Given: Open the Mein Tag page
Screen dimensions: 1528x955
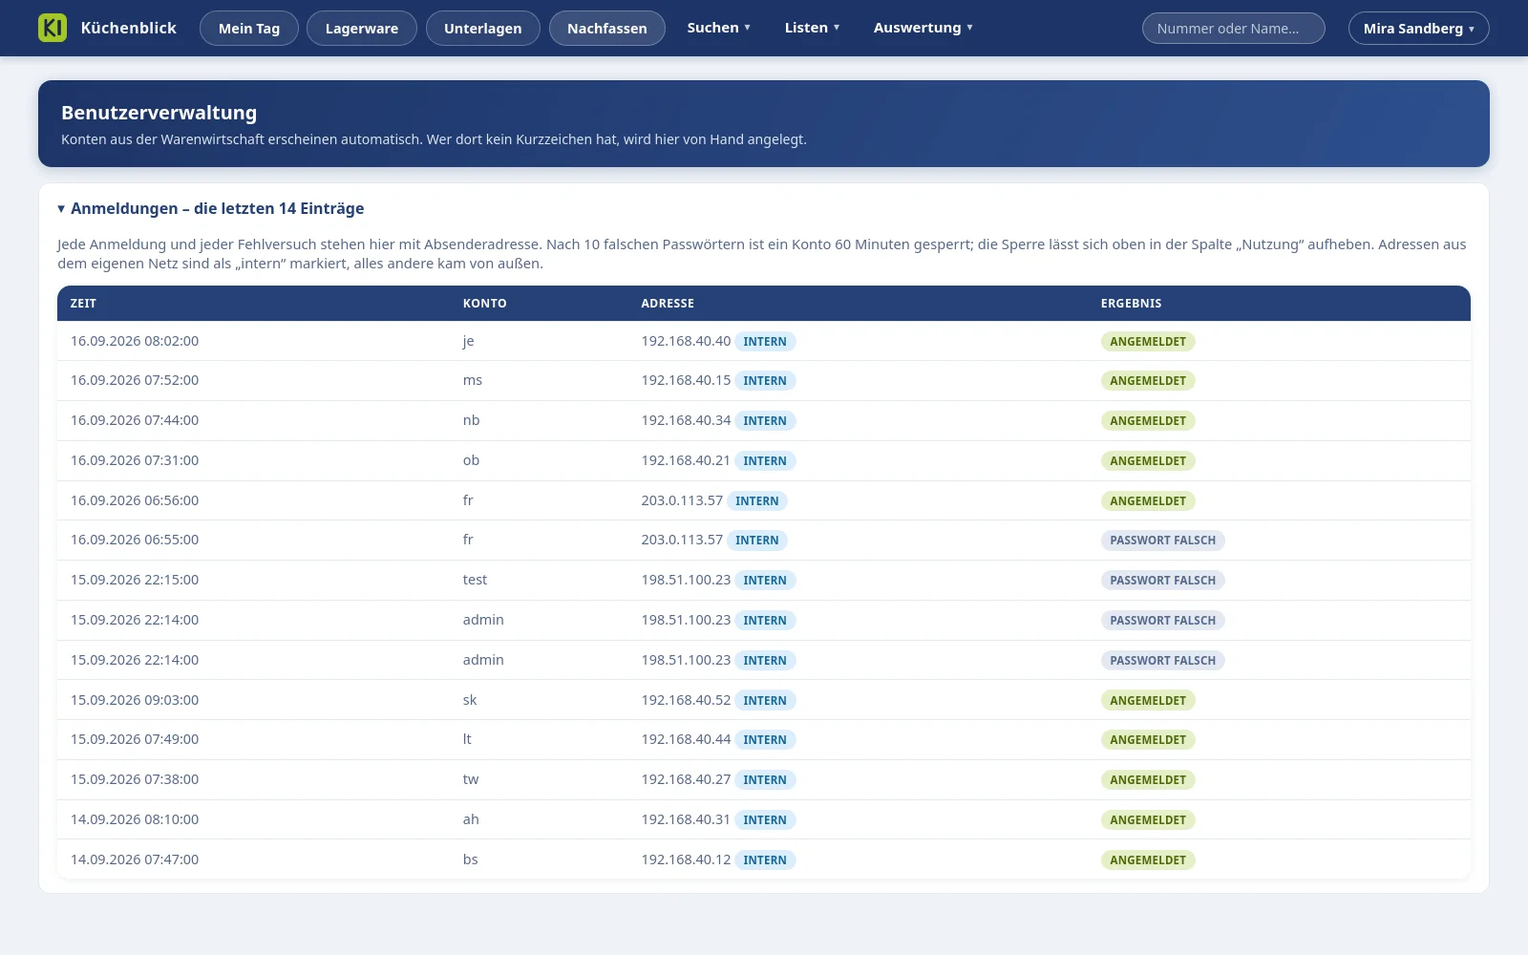Looking at the screenshot, I should (x=249, y=29).
